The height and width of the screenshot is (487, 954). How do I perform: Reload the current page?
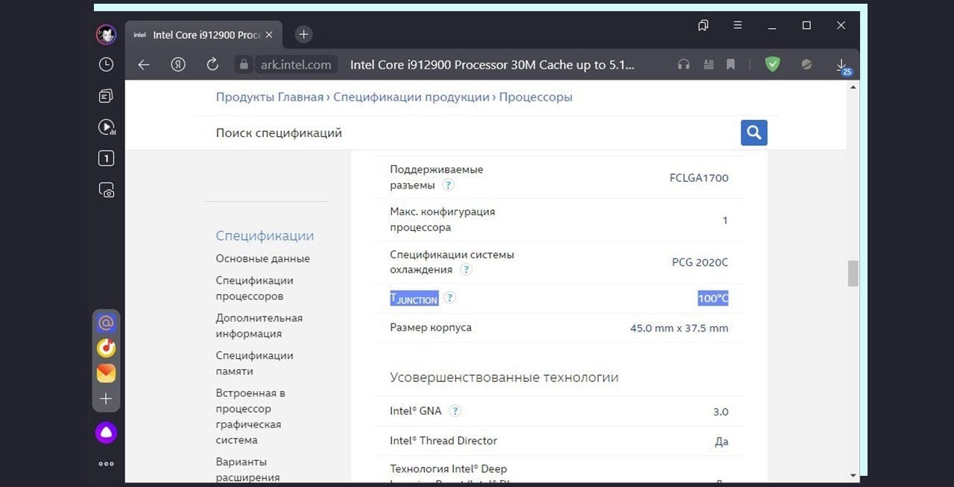(212, 65)
